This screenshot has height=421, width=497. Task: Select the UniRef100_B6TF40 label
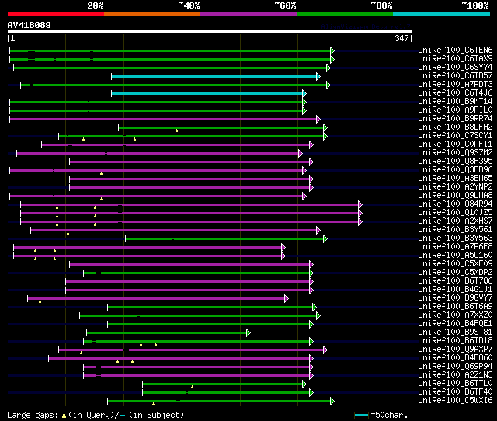(x=455, y=392)
